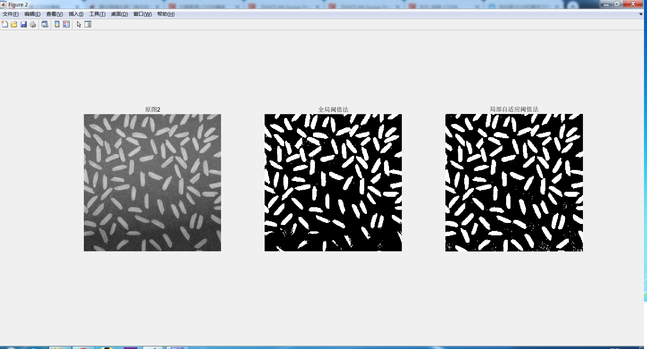
Task: Open the 查看(V) menu
Action: point(55,14)
